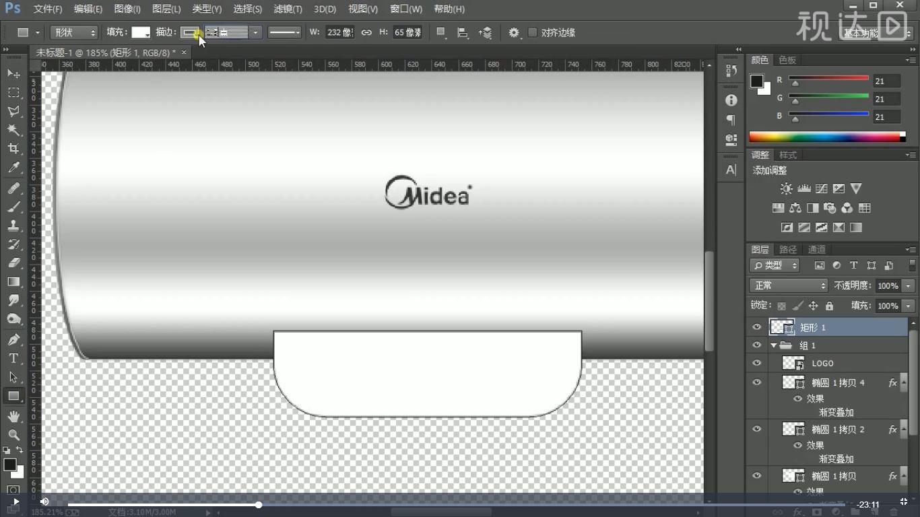The image size is (920, 517).
Task: Open the layer 填充 fill percentage arrow
Action: click(909, 306)
